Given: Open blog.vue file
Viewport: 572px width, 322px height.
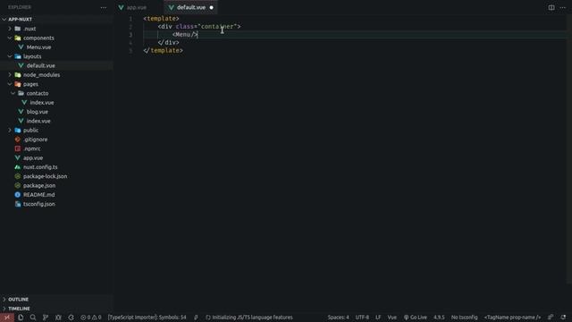Looking at the screenshot, I should pos(38,112).
